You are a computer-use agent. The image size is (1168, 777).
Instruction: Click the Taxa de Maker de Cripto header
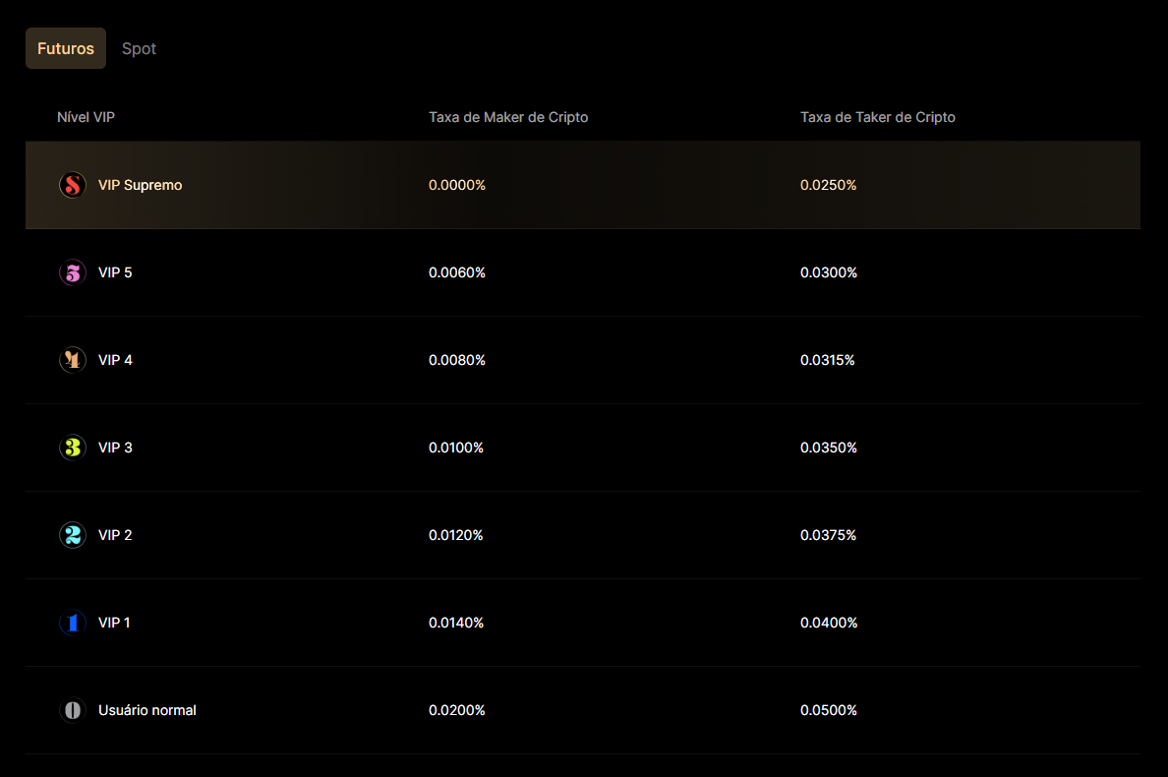508,117
